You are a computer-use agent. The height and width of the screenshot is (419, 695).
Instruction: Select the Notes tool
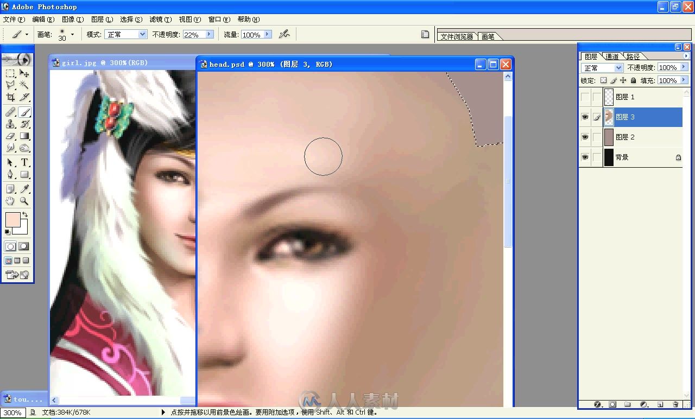(x=10, y=189)
